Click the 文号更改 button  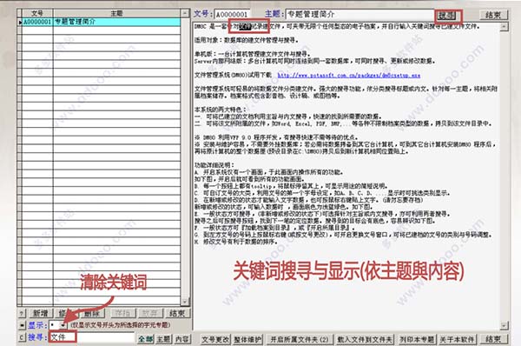pos(215,339)
